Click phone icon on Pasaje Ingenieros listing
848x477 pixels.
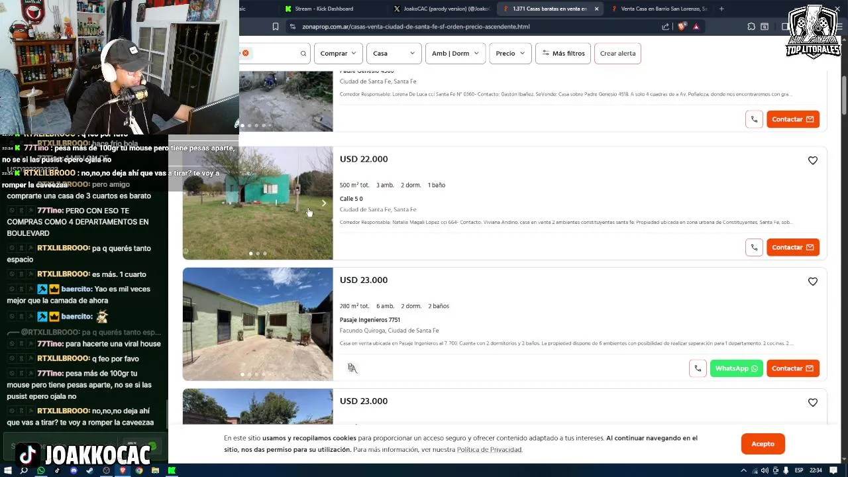coord(698,368)
